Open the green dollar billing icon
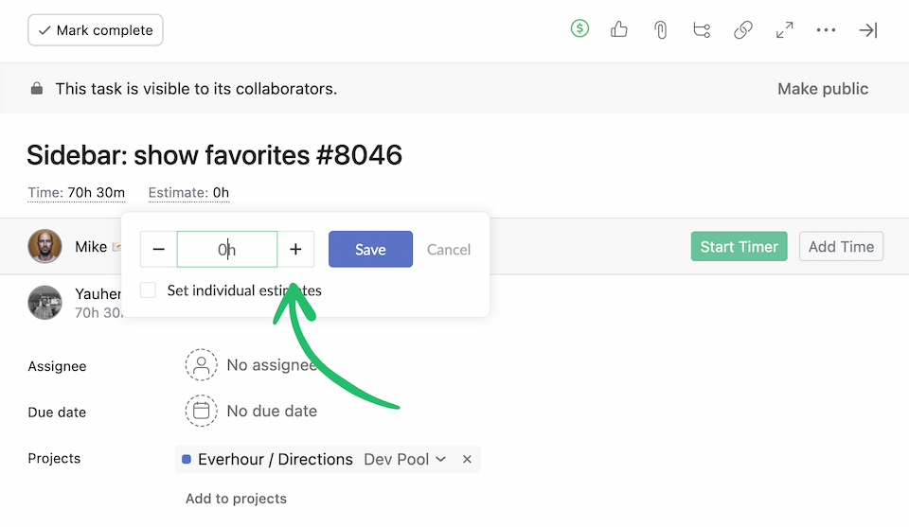 pos(579,28)
